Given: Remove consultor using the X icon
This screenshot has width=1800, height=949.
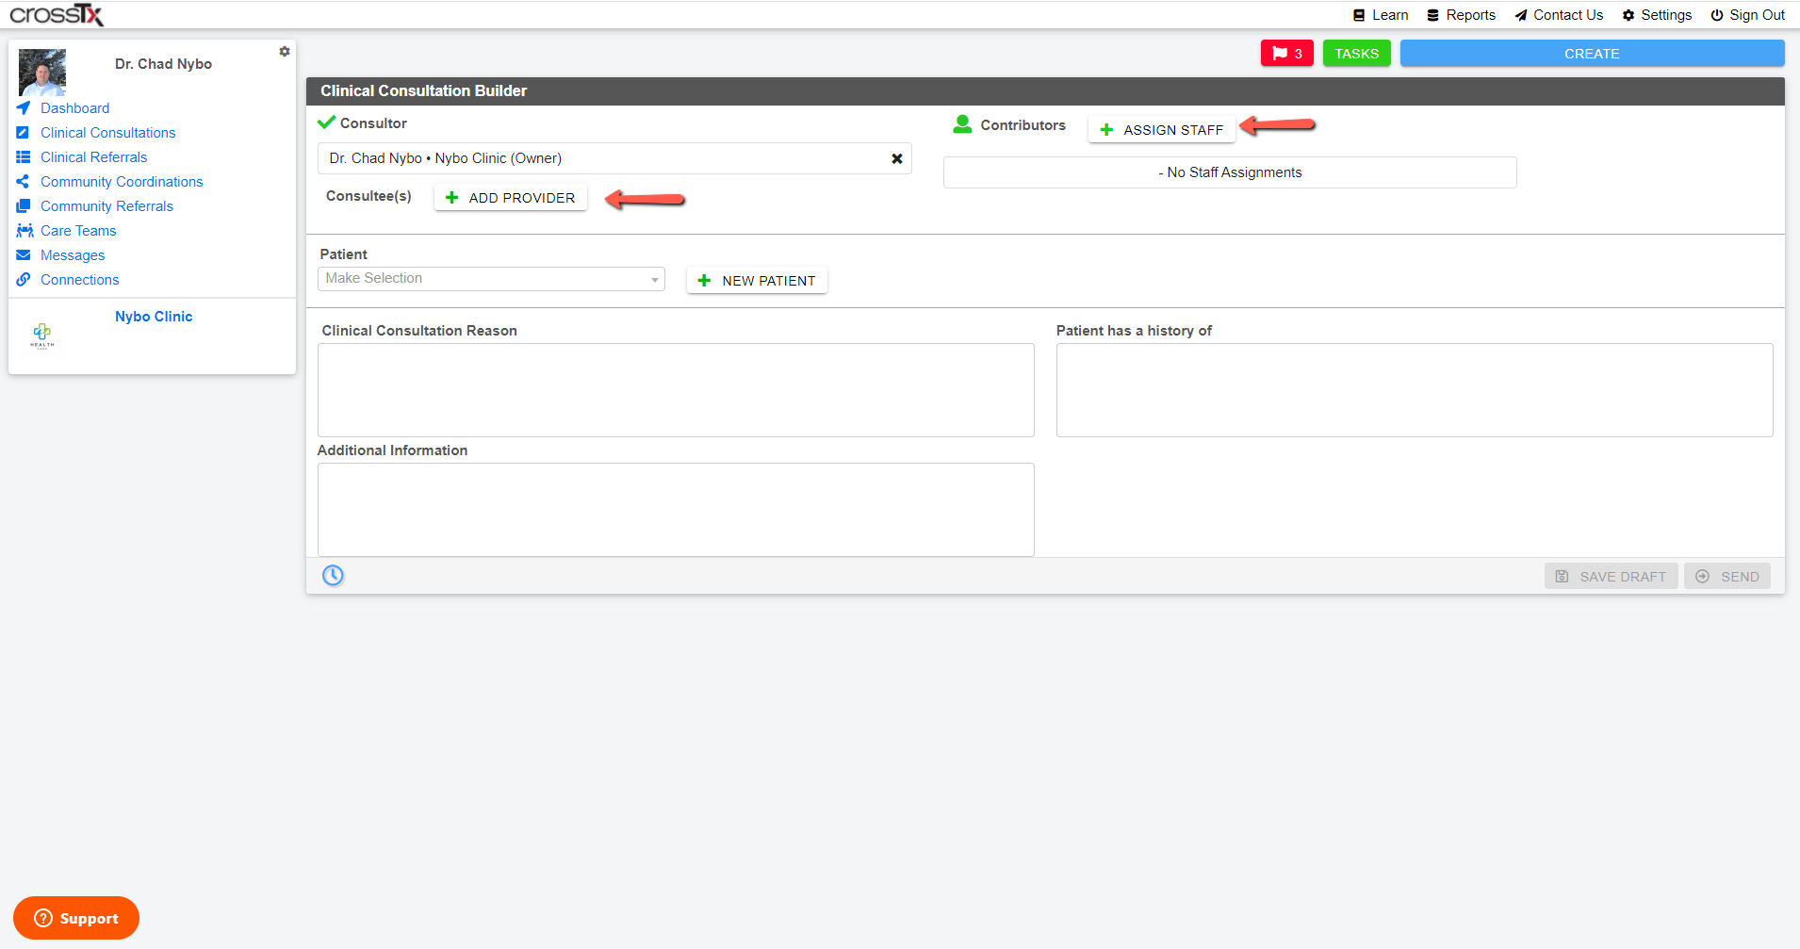Looking at the screenshot, I should (897, 158).
